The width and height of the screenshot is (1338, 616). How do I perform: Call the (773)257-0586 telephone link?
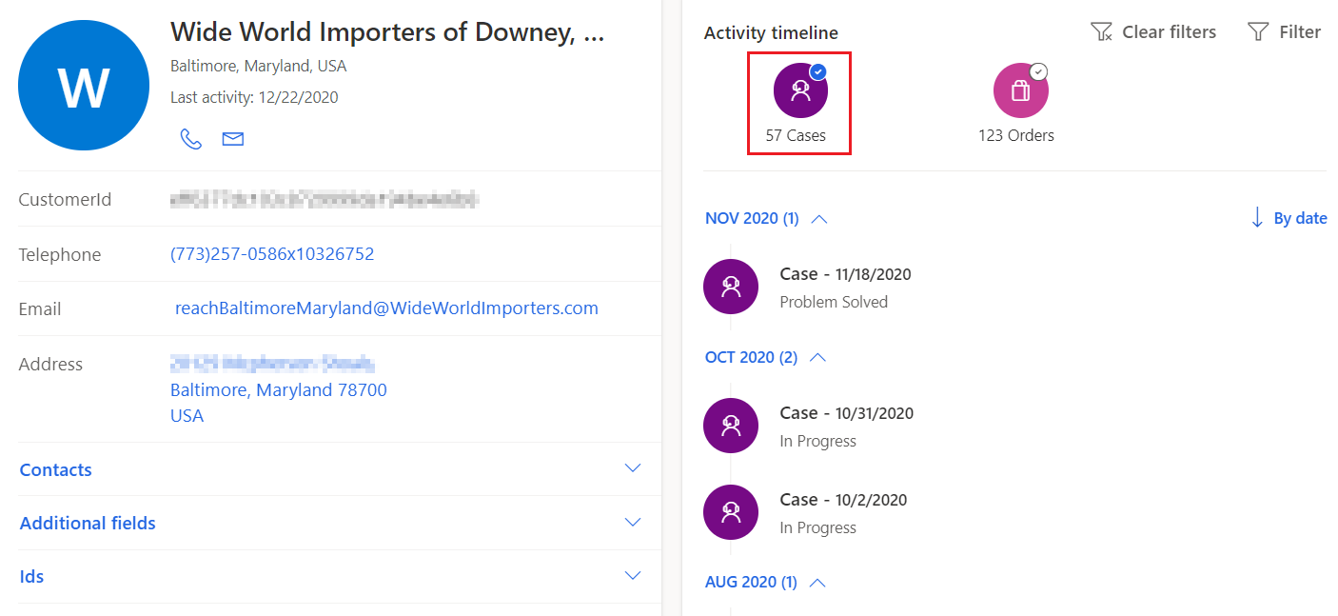tap(272, 253)
